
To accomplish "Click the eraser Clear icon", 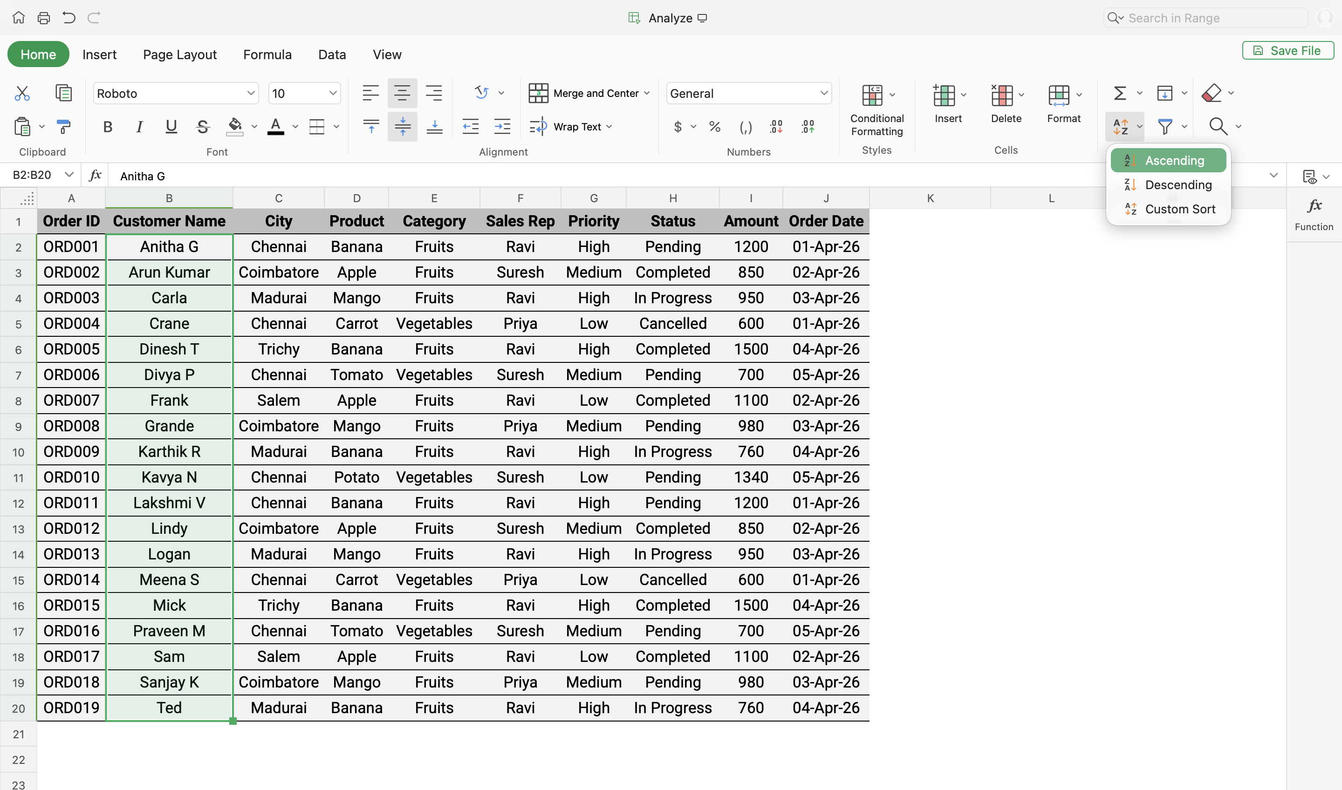I will tap(1212, 94).
